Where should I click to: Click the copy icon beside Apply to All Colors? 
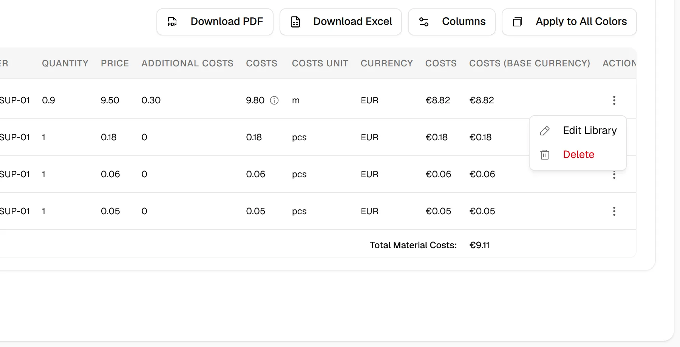click(518, 22)
